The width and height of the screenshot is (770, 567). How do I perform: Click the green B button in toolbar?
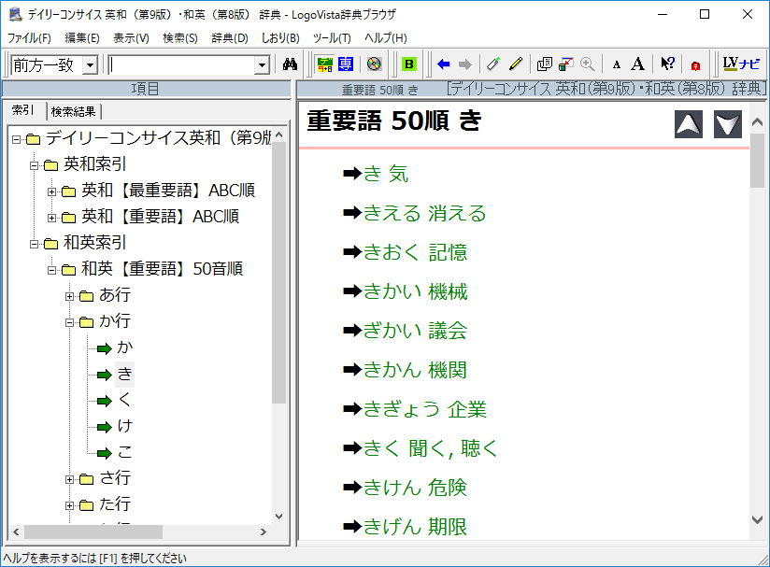[x=408, y=64]
